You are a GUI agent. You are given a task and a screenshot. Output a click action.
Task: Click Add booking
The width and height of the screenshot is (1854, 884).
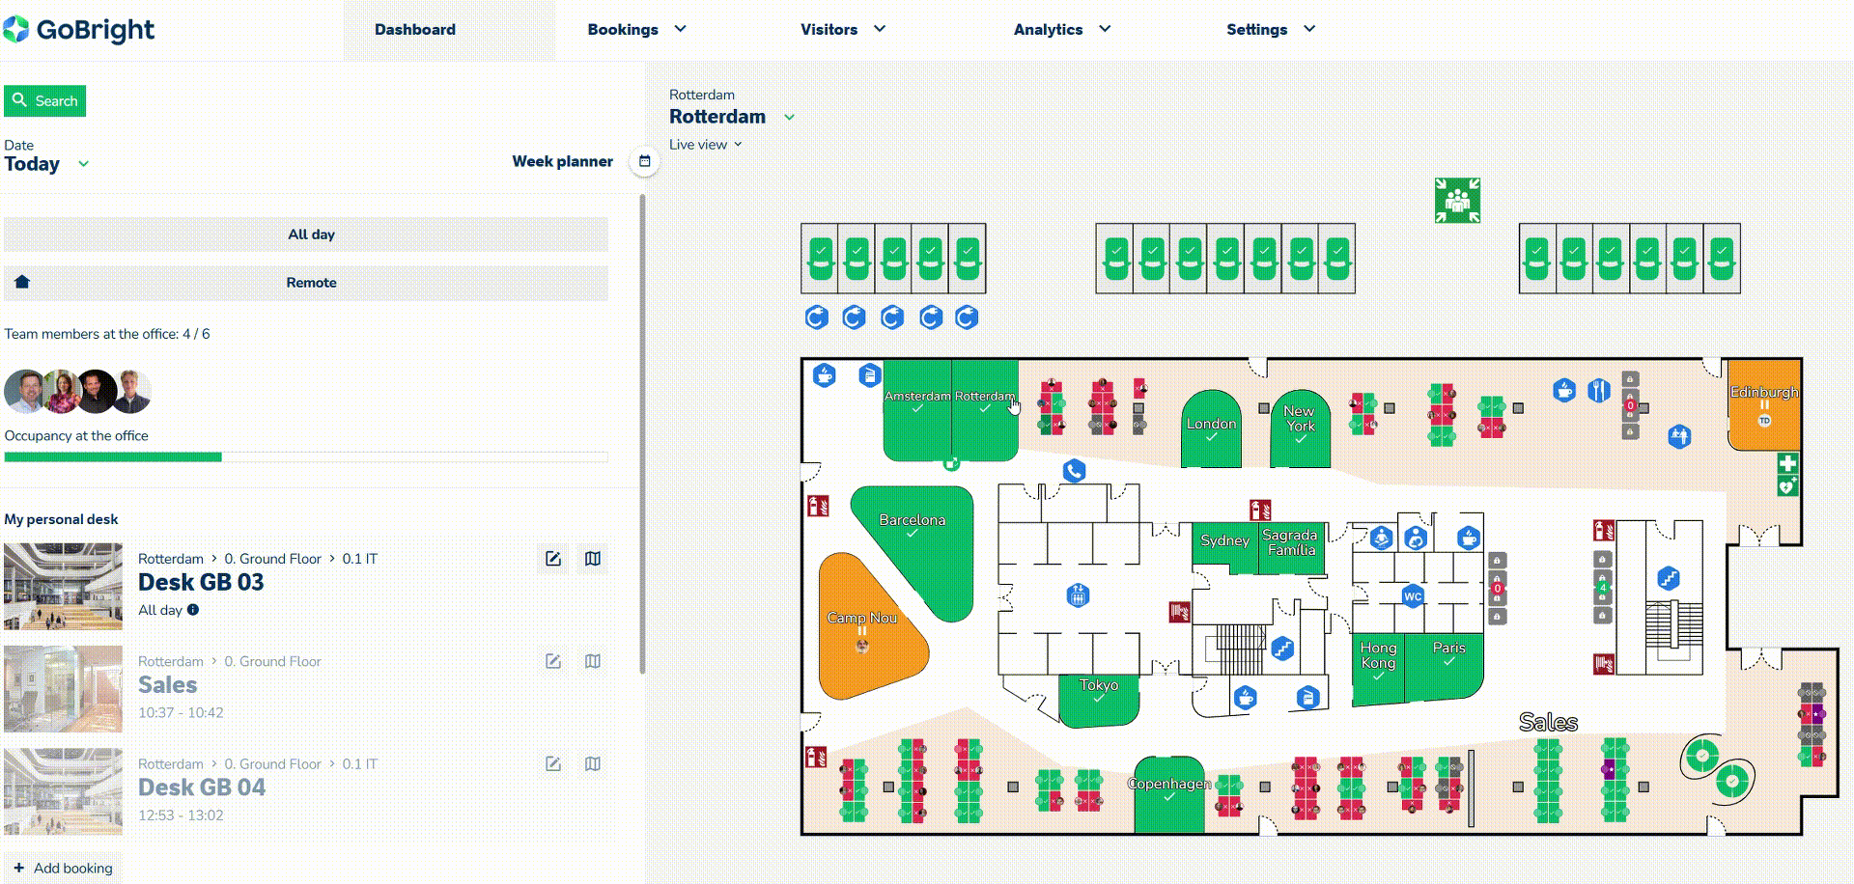(64, 868)
